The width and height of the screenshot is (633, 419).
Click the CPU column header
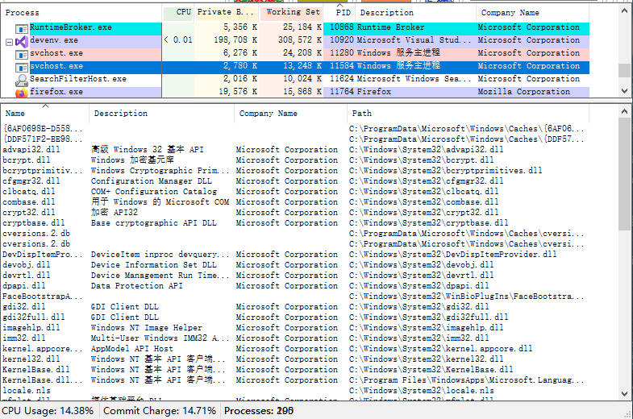coord(183,13)
